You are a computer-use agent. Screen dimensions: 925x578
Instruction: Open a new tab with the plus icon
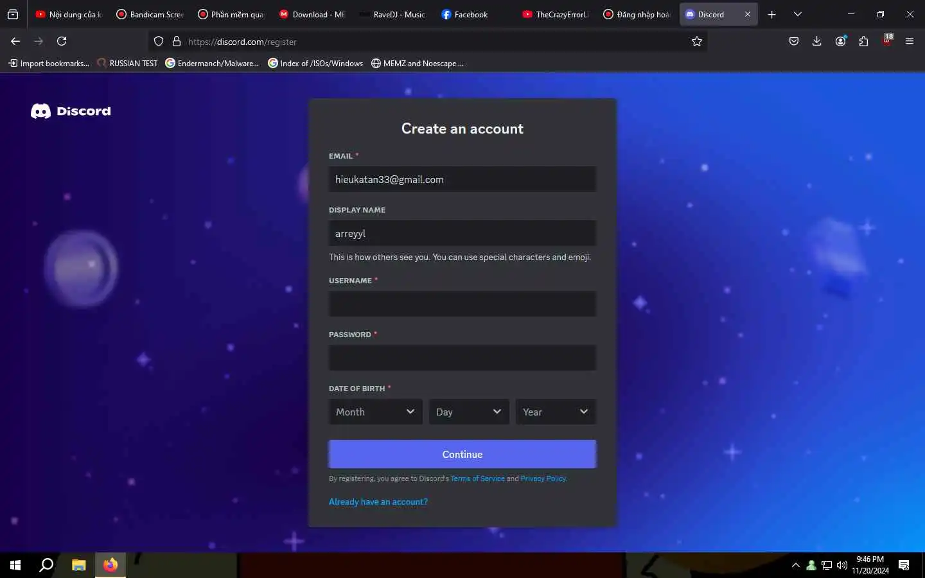(x=771, y=14)
